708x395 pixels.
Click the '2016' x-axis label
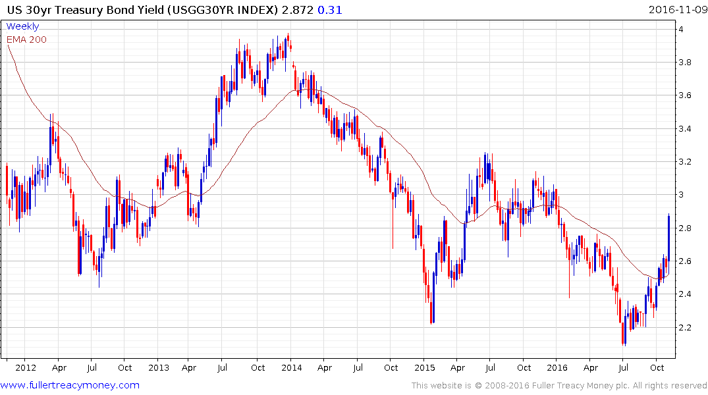pos(557,367)
